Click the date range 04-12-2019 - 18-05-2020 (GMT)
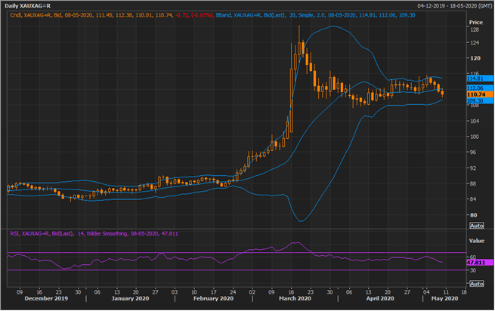Screen dimensions: 495x311 pos(455,6)
